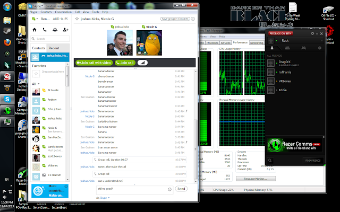340x212 pixels.
Task: Click Save group in Contacts
Action: pos(175,19)
